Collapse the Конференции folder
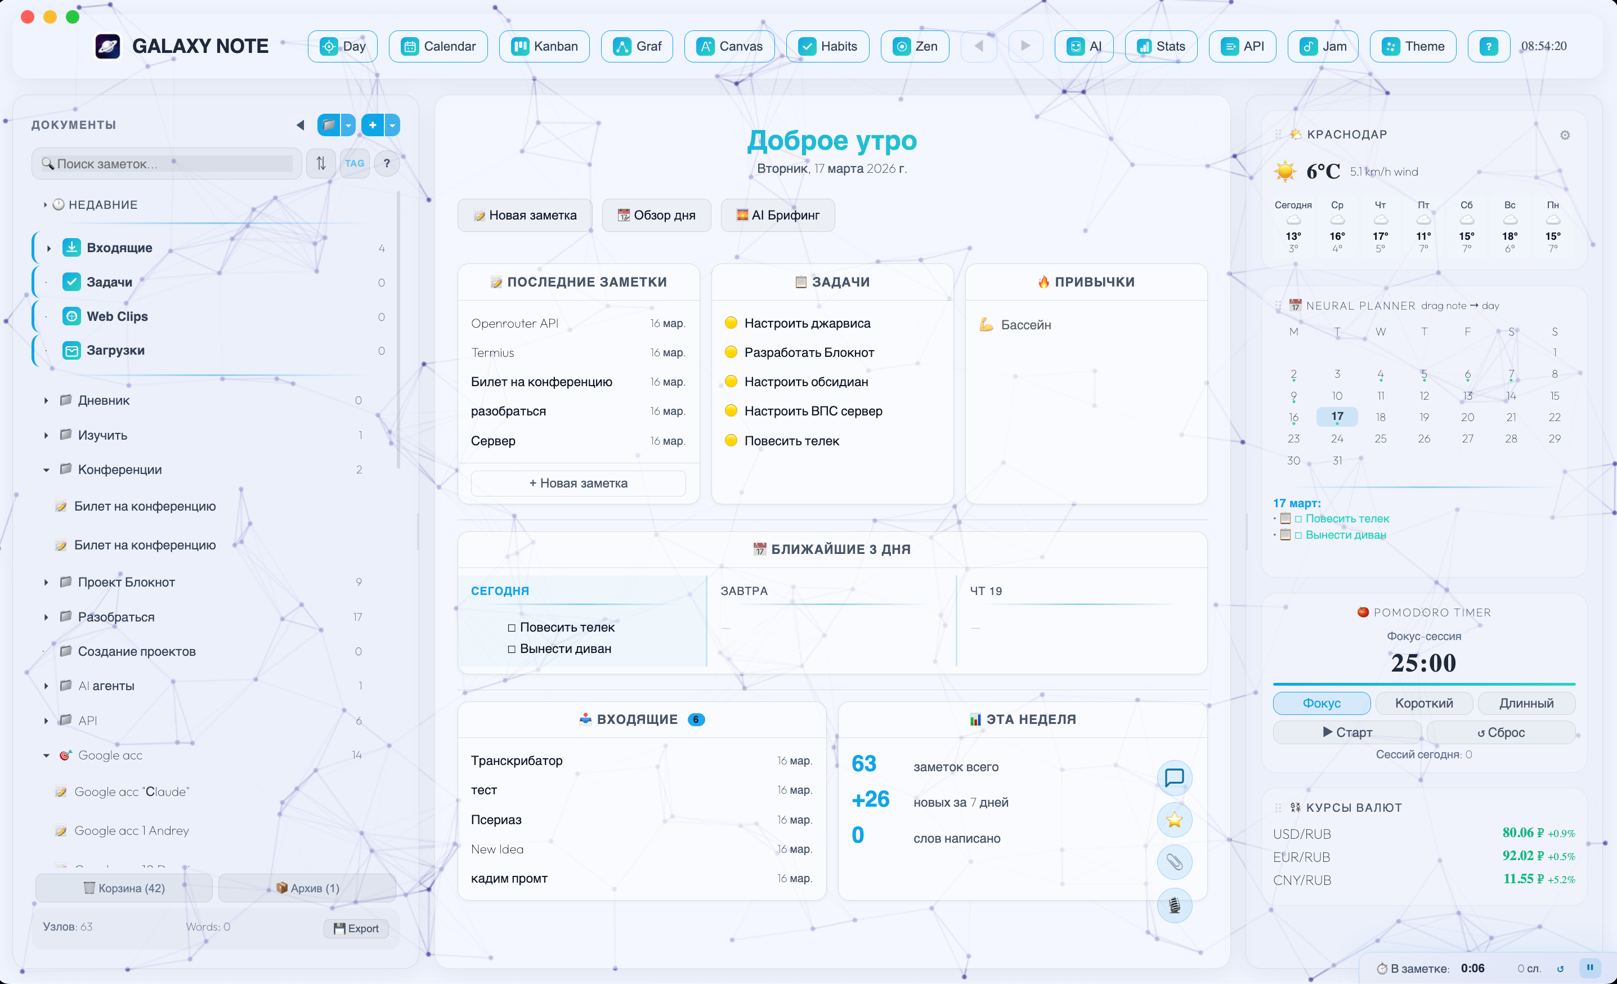The image size is (1617, 984). pyautogui.click(x=46, y=470)
